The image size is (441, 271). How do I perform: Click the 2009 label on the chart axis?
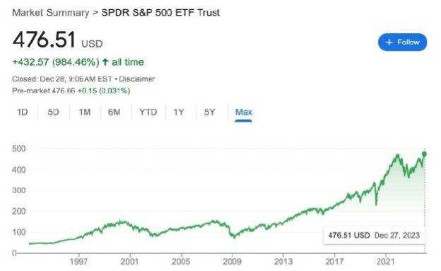(x=232, y=262)
